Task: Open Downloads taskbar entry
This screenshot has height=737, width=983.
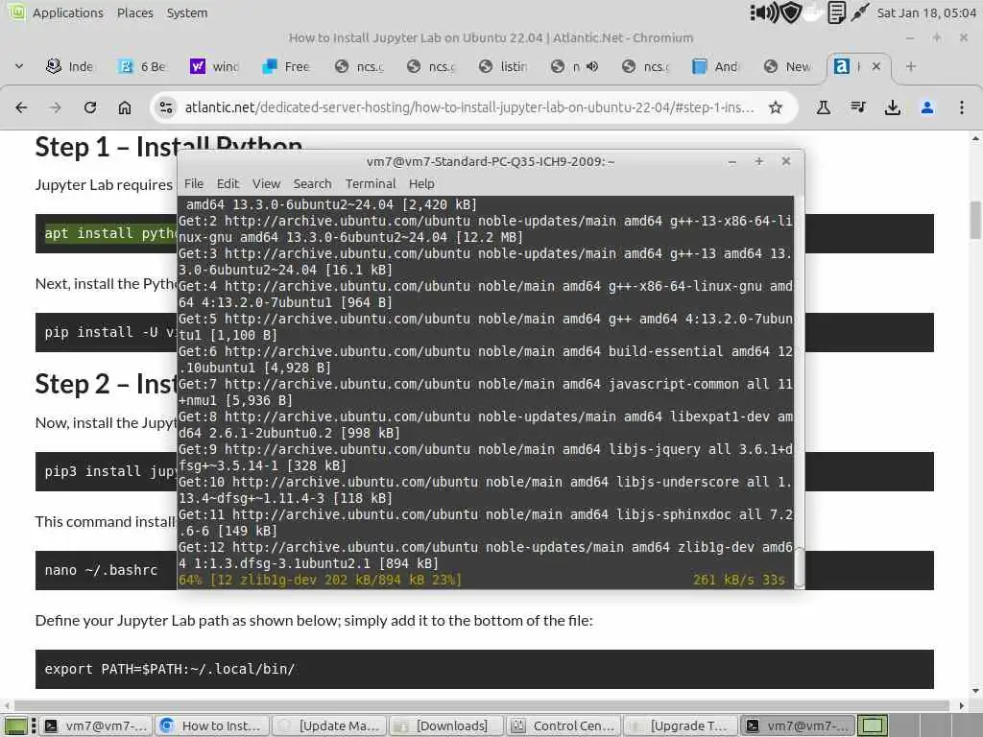Action: [x=446, y=725]
